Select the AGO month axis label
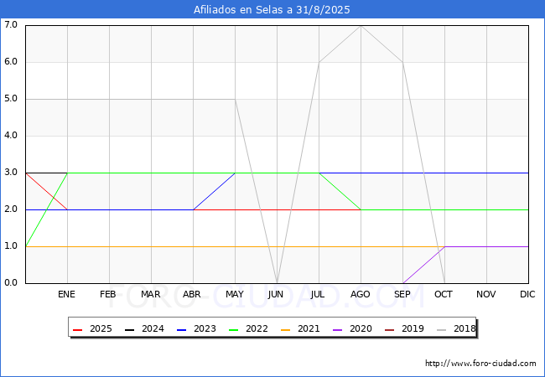The image size is (545, 377). tap(360, 294)
